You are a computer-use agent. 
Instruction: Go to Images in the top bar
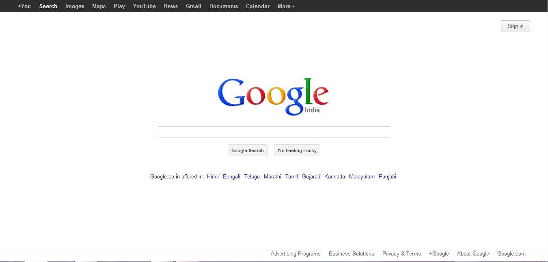click(x=75, y=6)
